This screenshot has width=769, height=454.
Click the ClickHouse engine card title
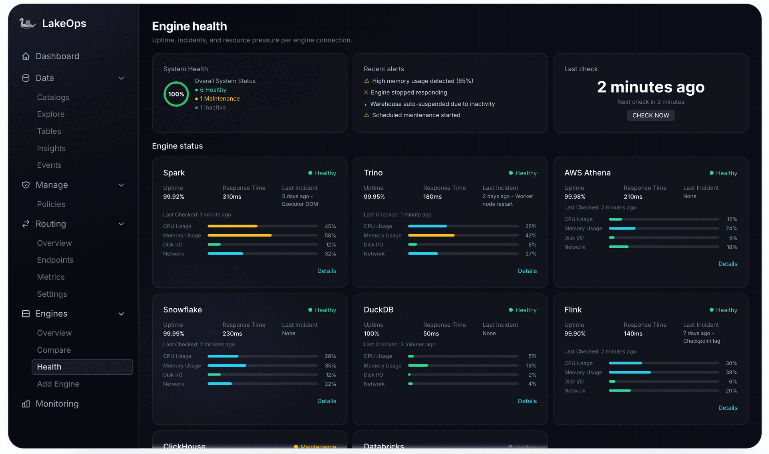pos(184,446)
